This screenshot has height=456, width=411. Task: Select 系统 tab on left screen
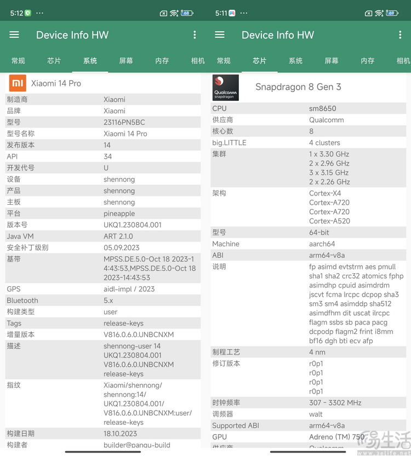(x=90, y=60)
